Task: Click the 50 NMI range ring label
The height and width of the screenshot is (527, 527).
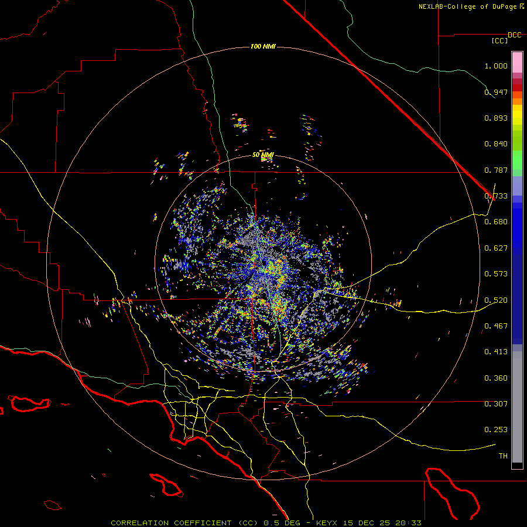Action: point(263,155)
